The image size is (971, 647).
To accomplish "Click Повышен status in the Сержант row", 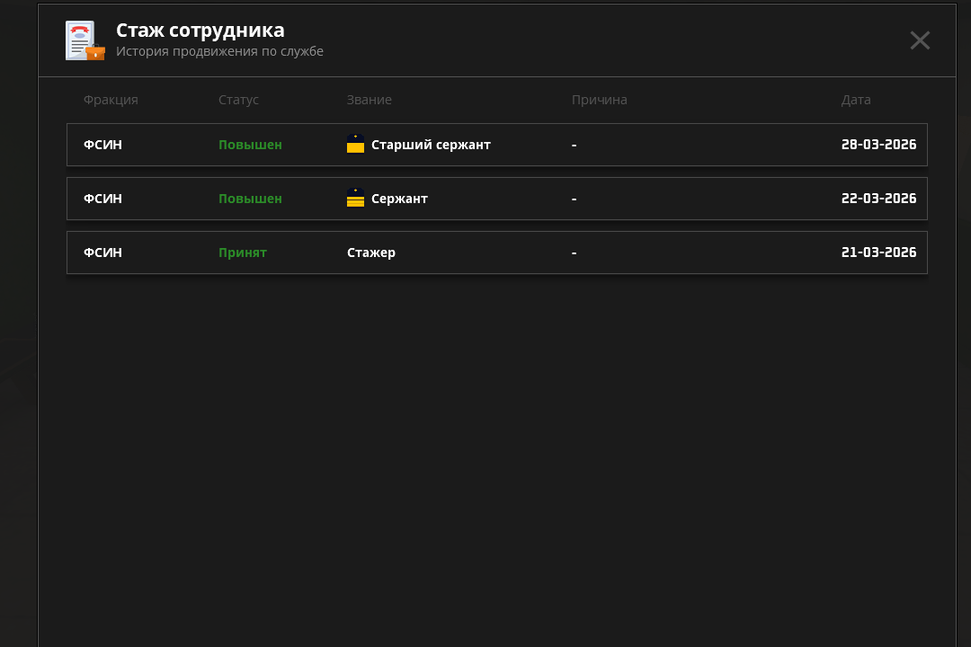I will (250, 199).
